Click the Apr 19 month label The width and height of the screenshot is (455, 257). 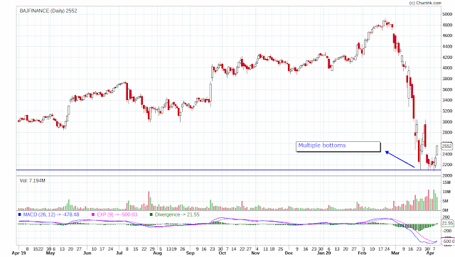[x=19, y=253]
